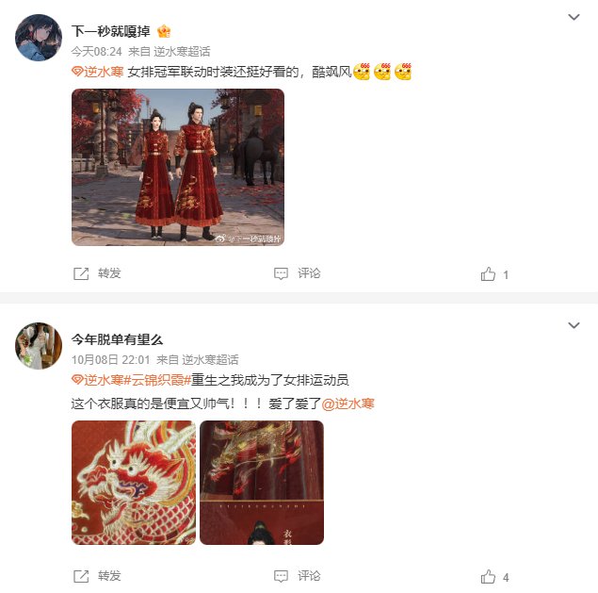Click the @逆水寒 mention link
Screen dimensions: 598x593
click(347, 404)
